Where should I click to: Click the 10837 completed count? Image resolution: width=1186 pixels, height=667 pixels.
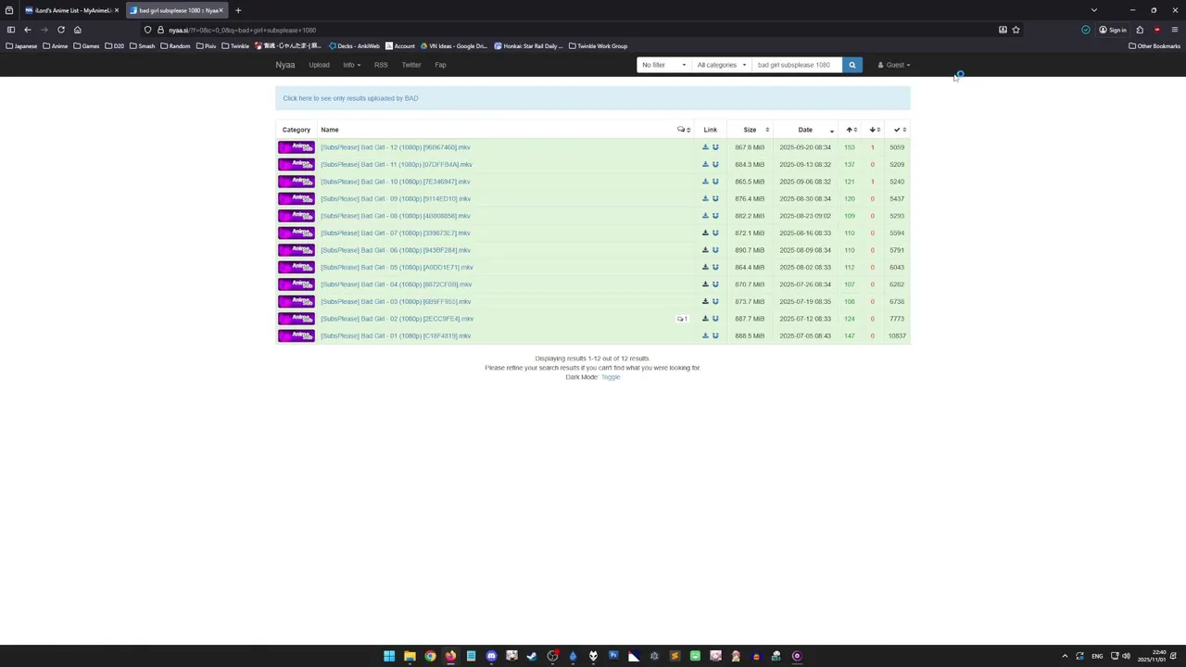[x=897, y=336]
